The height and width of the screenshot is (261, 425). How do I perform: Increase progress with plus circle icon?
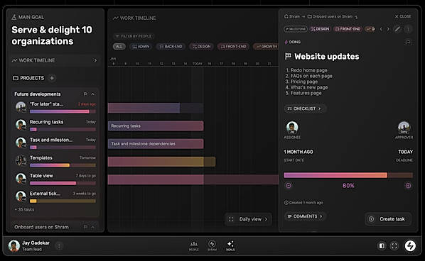(408, 186)
